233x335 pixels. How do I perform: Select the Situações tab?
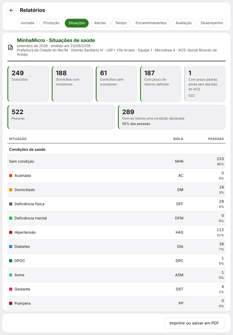[x=77, y=23]
